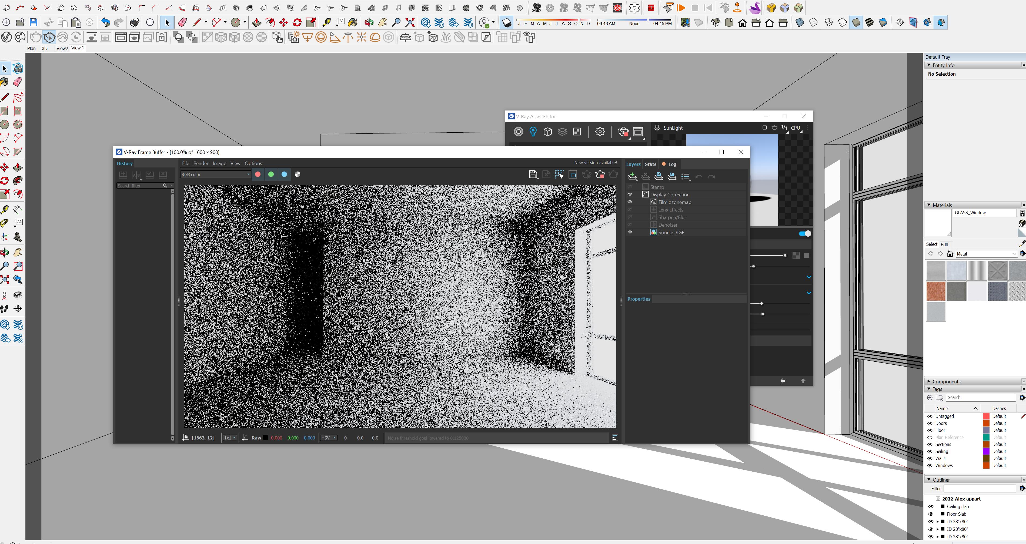The height and width of the screenshot is (544, 1026).
Task: Click Edit tab in Materials panel
Action: coord(944,244)
